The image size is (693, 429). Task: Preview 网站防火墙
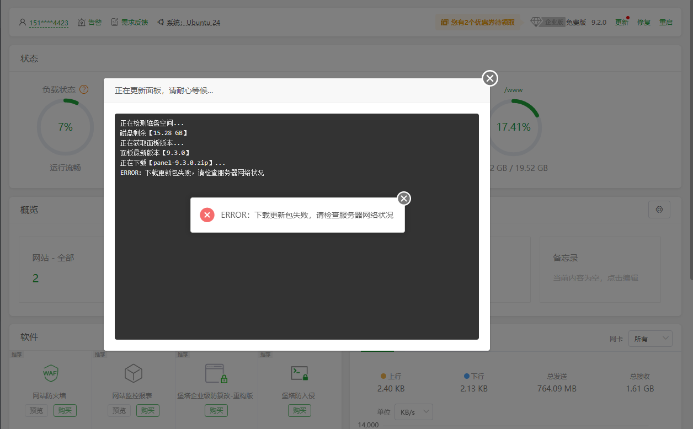pyautogui.click(x=36, y=410)
